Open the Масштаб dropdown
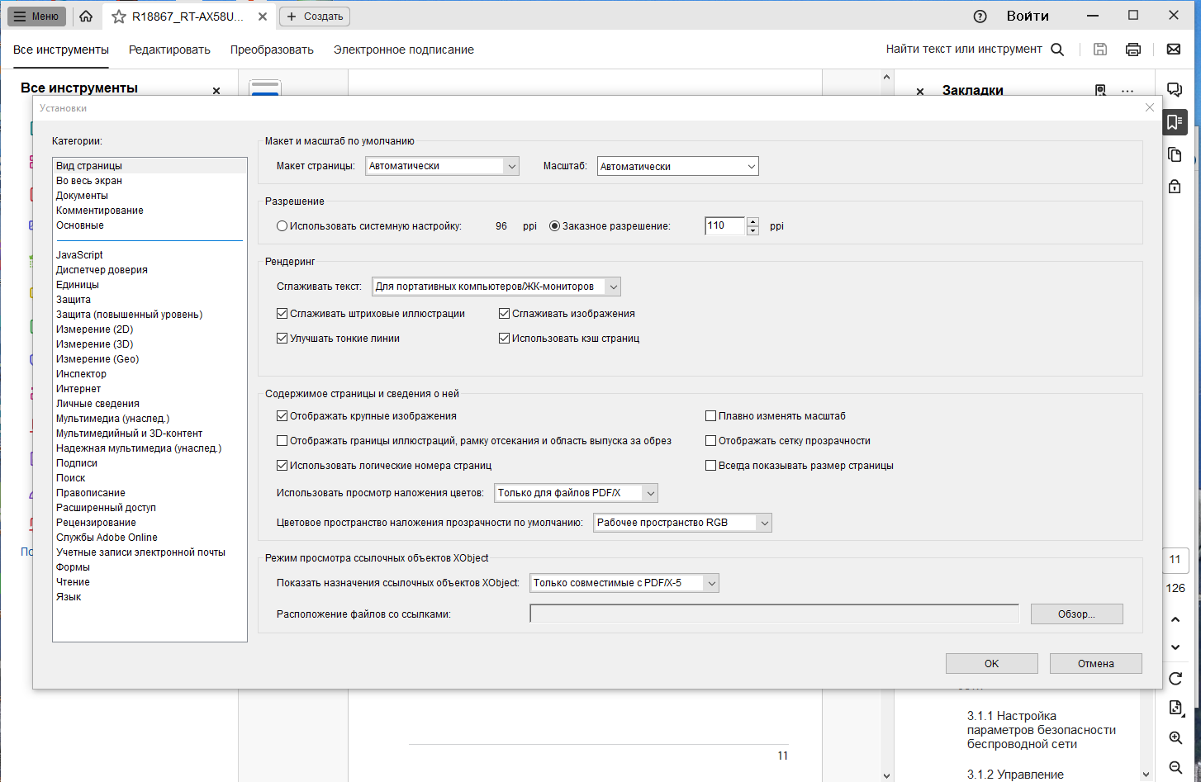 (677, 166)
